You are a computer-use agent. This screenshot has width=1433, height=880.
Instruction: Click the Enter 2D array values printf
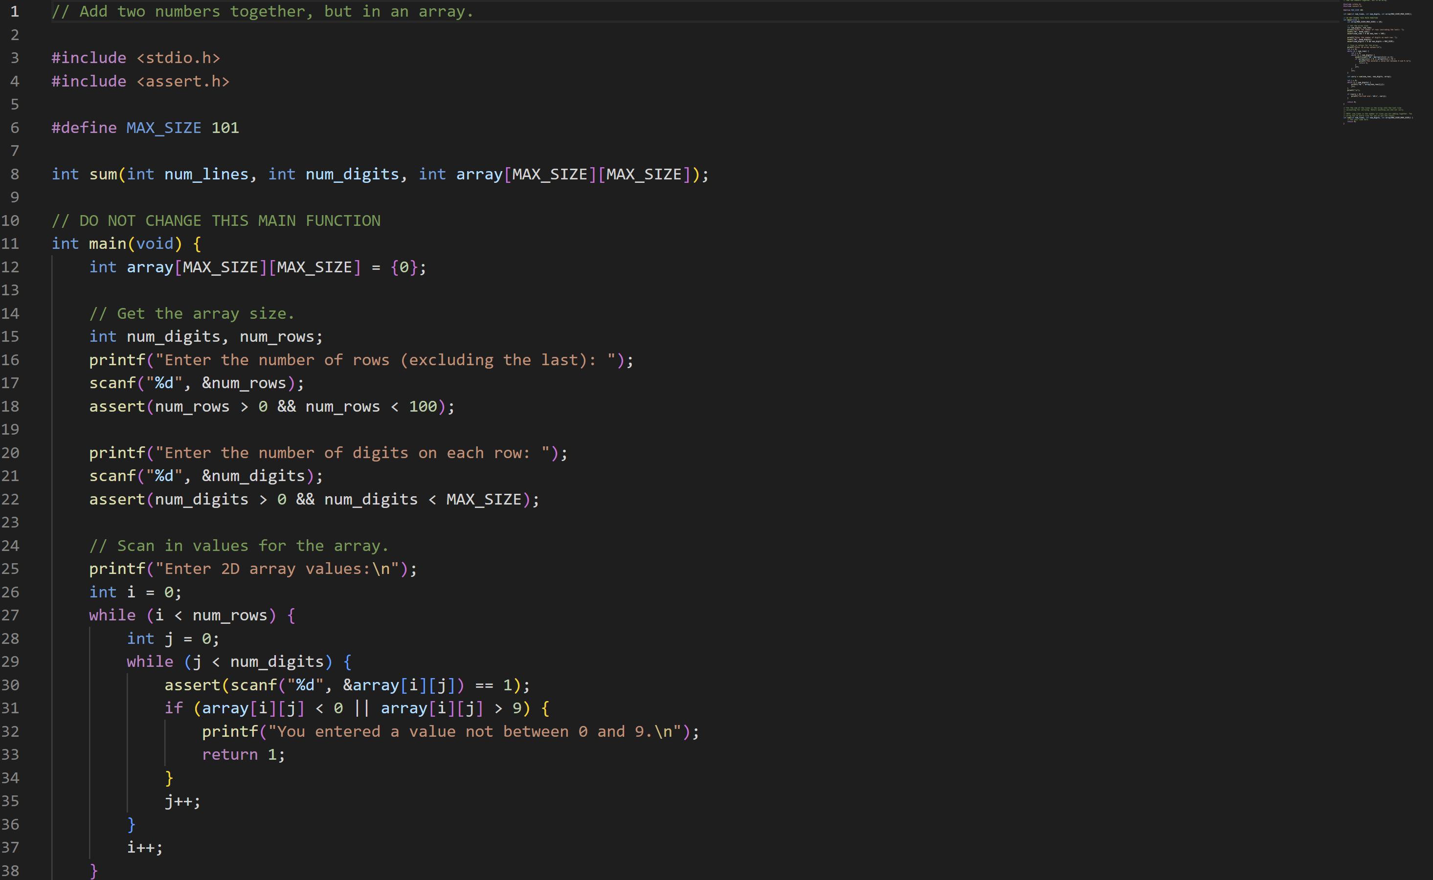251,569
